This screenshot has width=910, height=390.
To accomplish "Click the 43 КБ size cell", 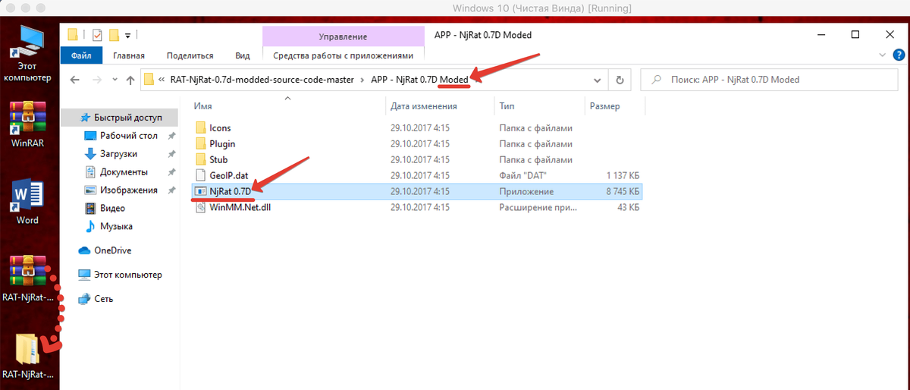I will (628, 207).
